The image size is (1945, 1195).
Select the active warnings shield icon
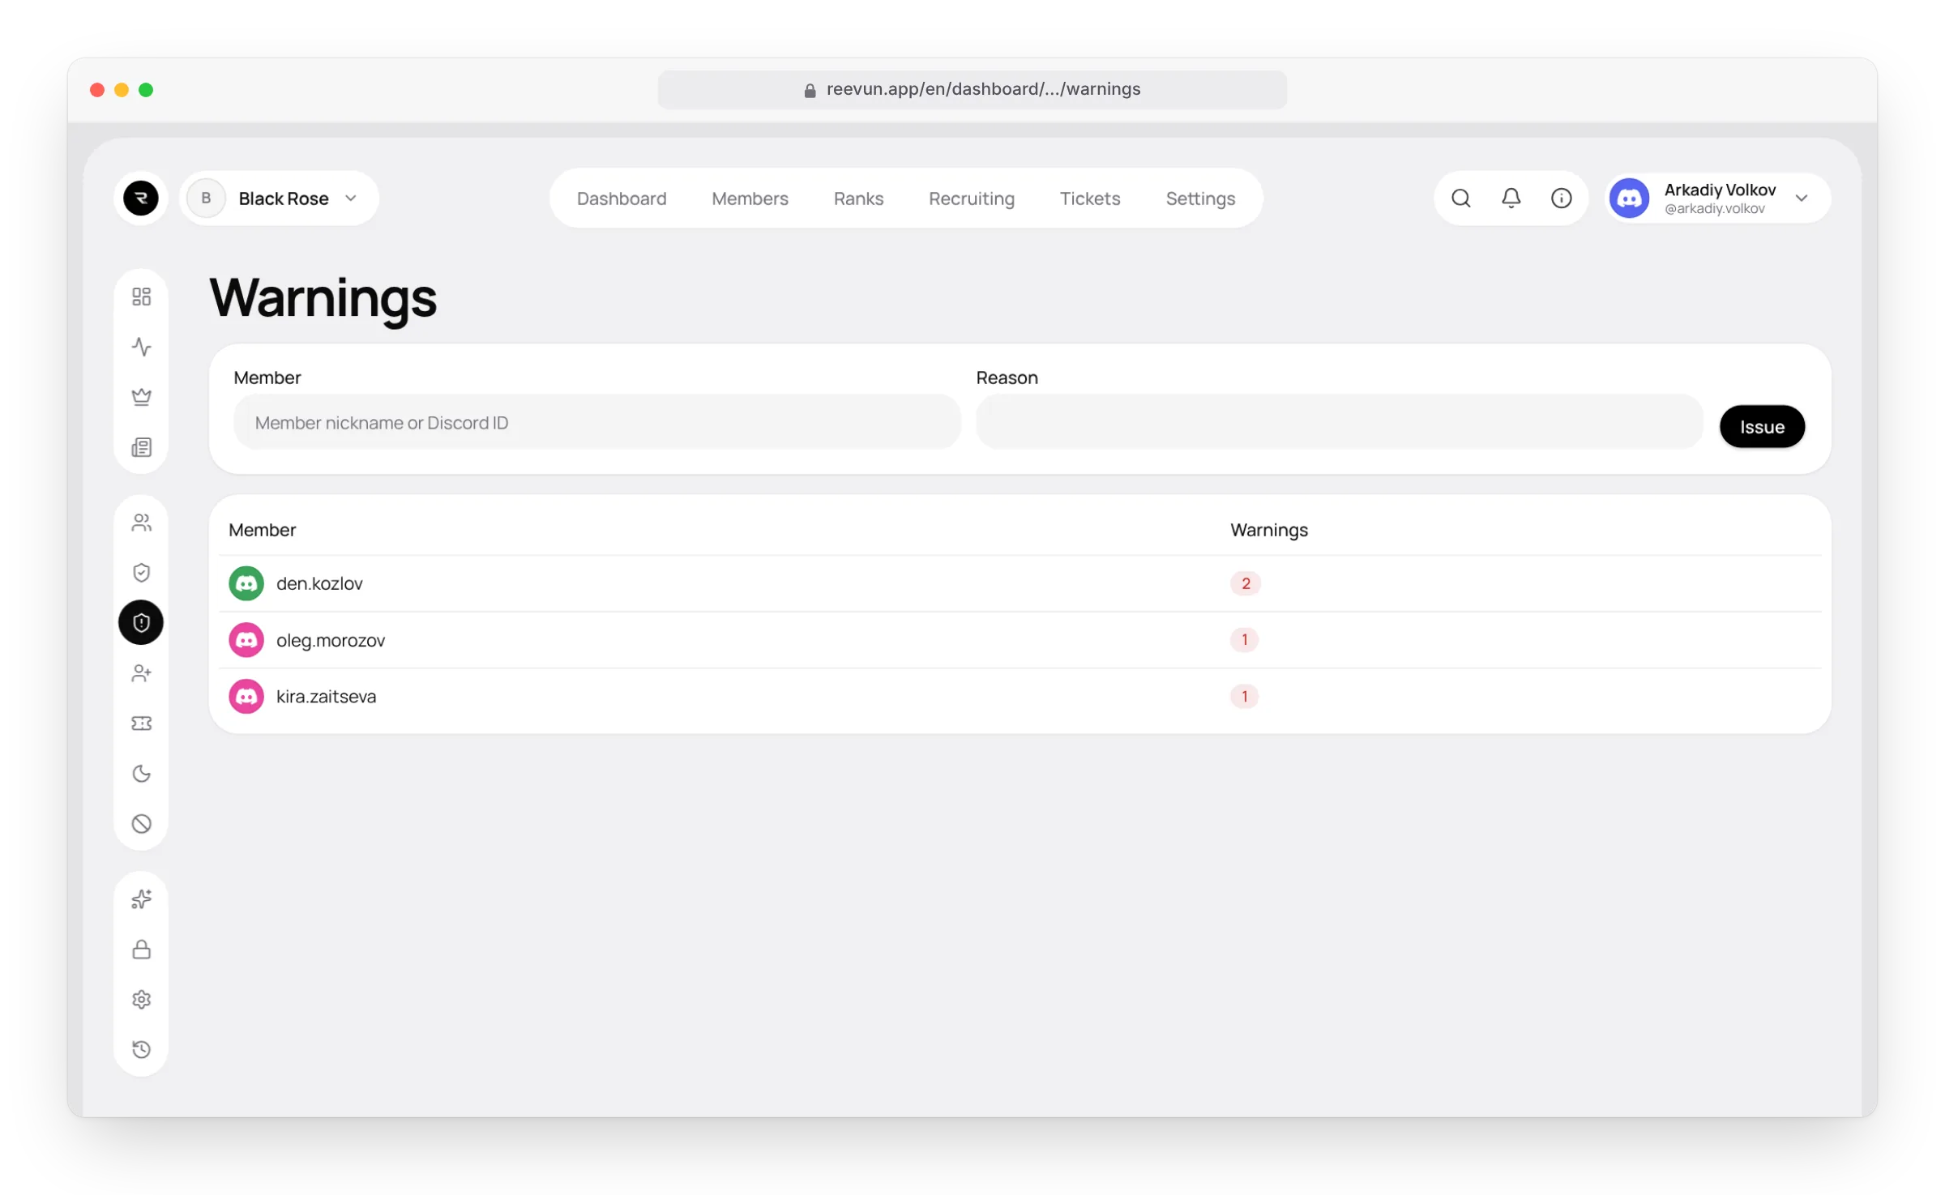pyautogui.click(x=141, y=622)
